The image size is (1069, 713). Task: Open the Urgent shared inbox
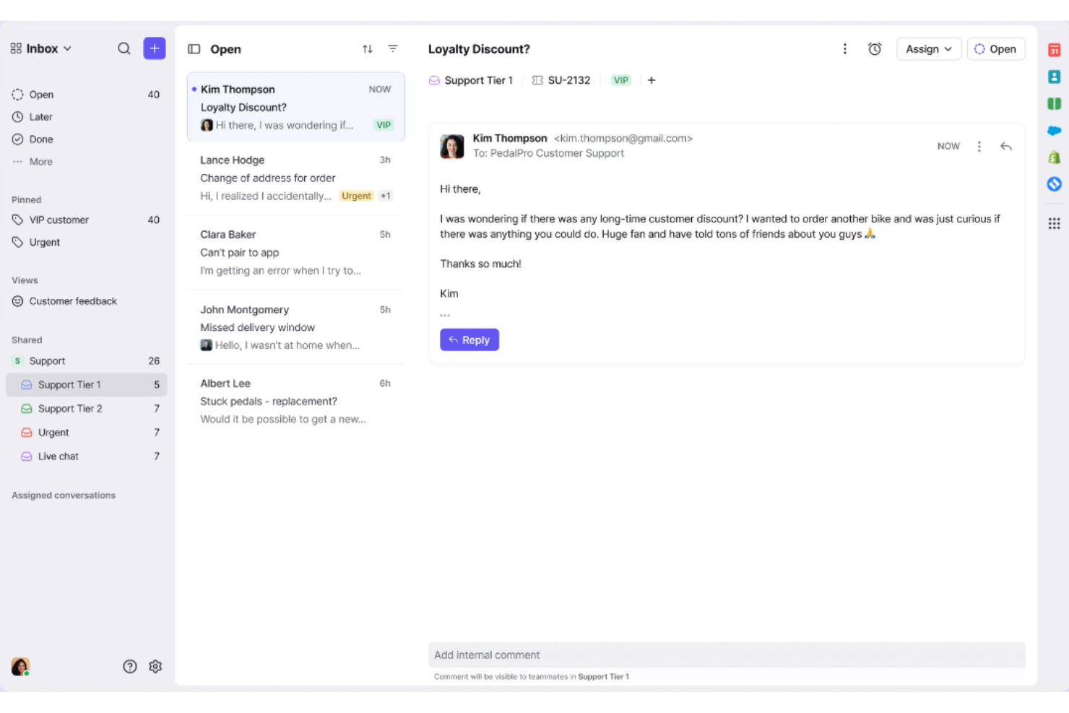point(54,432)
